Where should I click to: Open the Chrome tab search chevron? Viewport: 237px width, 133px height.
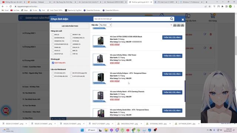pos(217,2)
